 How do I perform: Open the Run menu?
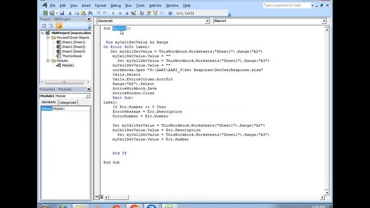click(128, 5)
